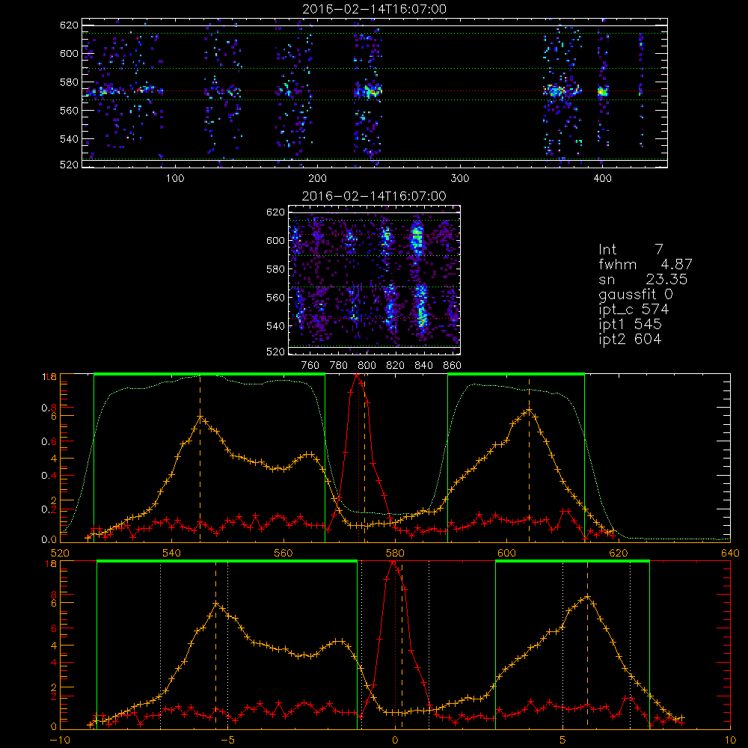
Task: Click bright spot near x=400 in top image
Action: [x=603, y=91]
